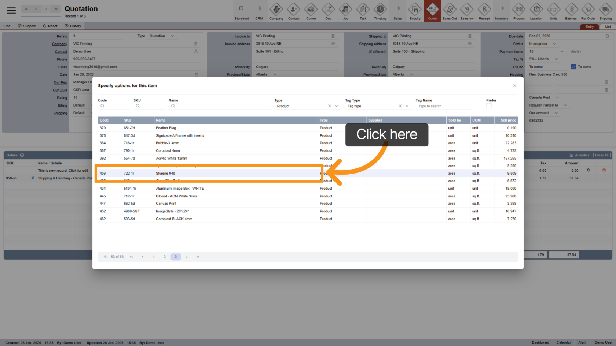This screenshot has height=346, width=616.
Task: Click the History button
Action: (x=73, y=26)
